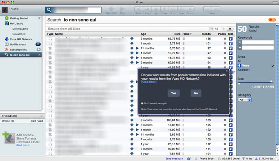This screenshot has width=279, height=161.
Task: Close the io non sono qui search tab
Action: (39, 55)
